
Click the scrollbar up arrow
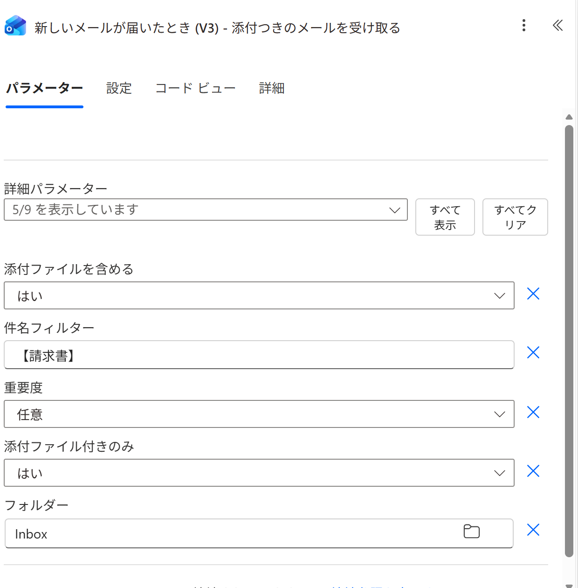tap(569, 117)
